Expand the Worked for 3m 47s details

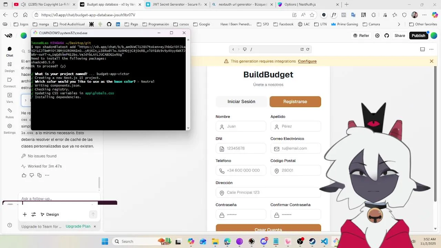click(42, 166)
